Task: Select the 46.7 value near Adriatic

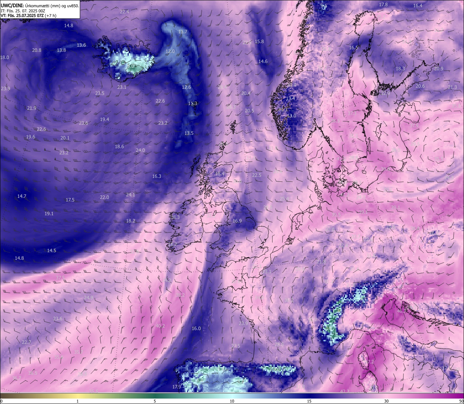Action: coord(402,311)
